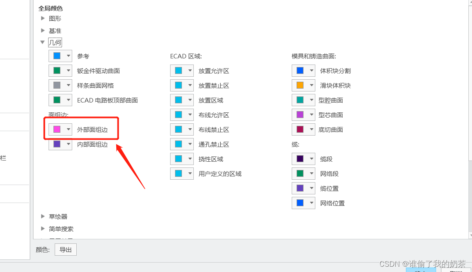Screen dimensions: 472x272
Task: Click the 取消 cancel button
Action: point(456,270)
